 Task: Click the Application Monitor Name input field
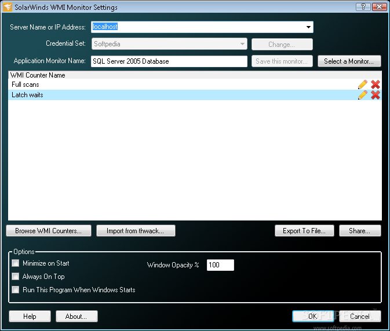(169, 61)
